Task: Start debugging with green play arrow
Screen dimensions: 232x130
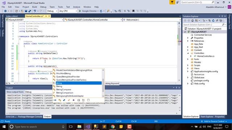Action: 80,11
